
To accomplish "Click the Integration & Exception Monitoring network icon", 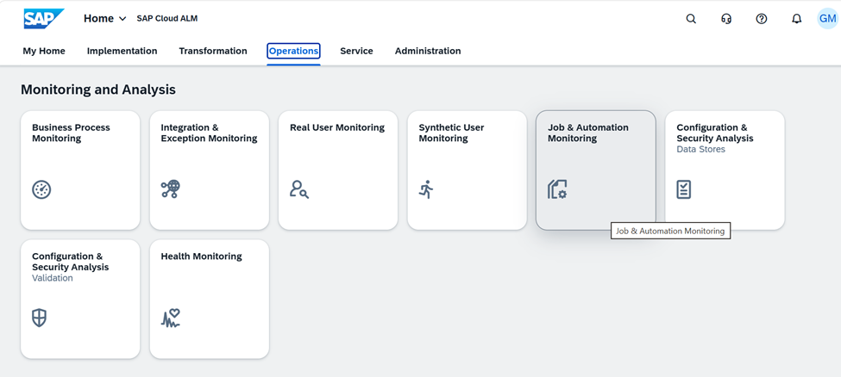I will (x=171, y=189).
